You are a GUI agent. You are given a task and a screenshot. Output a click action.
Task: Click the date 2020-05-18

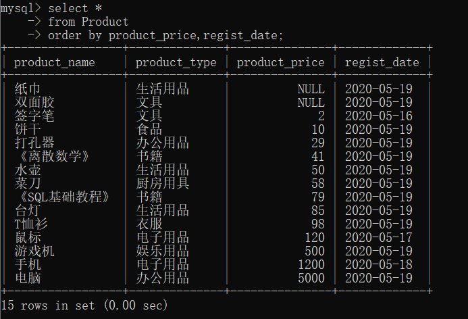[x=379, y=264]
